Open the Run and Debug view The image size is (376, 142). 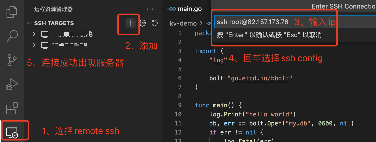pyautogui.click(x=12, y=85)
